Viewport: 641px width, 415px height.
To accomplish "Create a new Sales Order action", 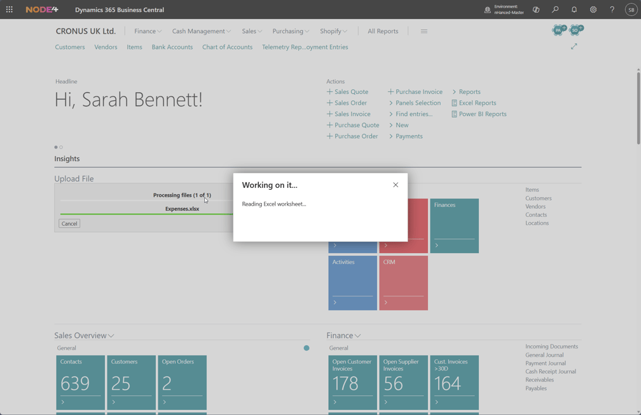I will pos(347,103).
